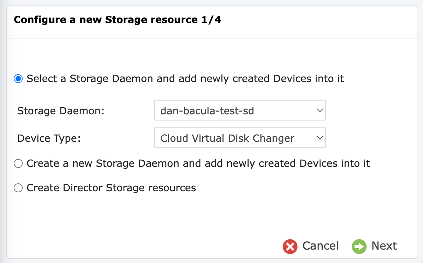Open the Device Type dropdown

pos(240,138)
